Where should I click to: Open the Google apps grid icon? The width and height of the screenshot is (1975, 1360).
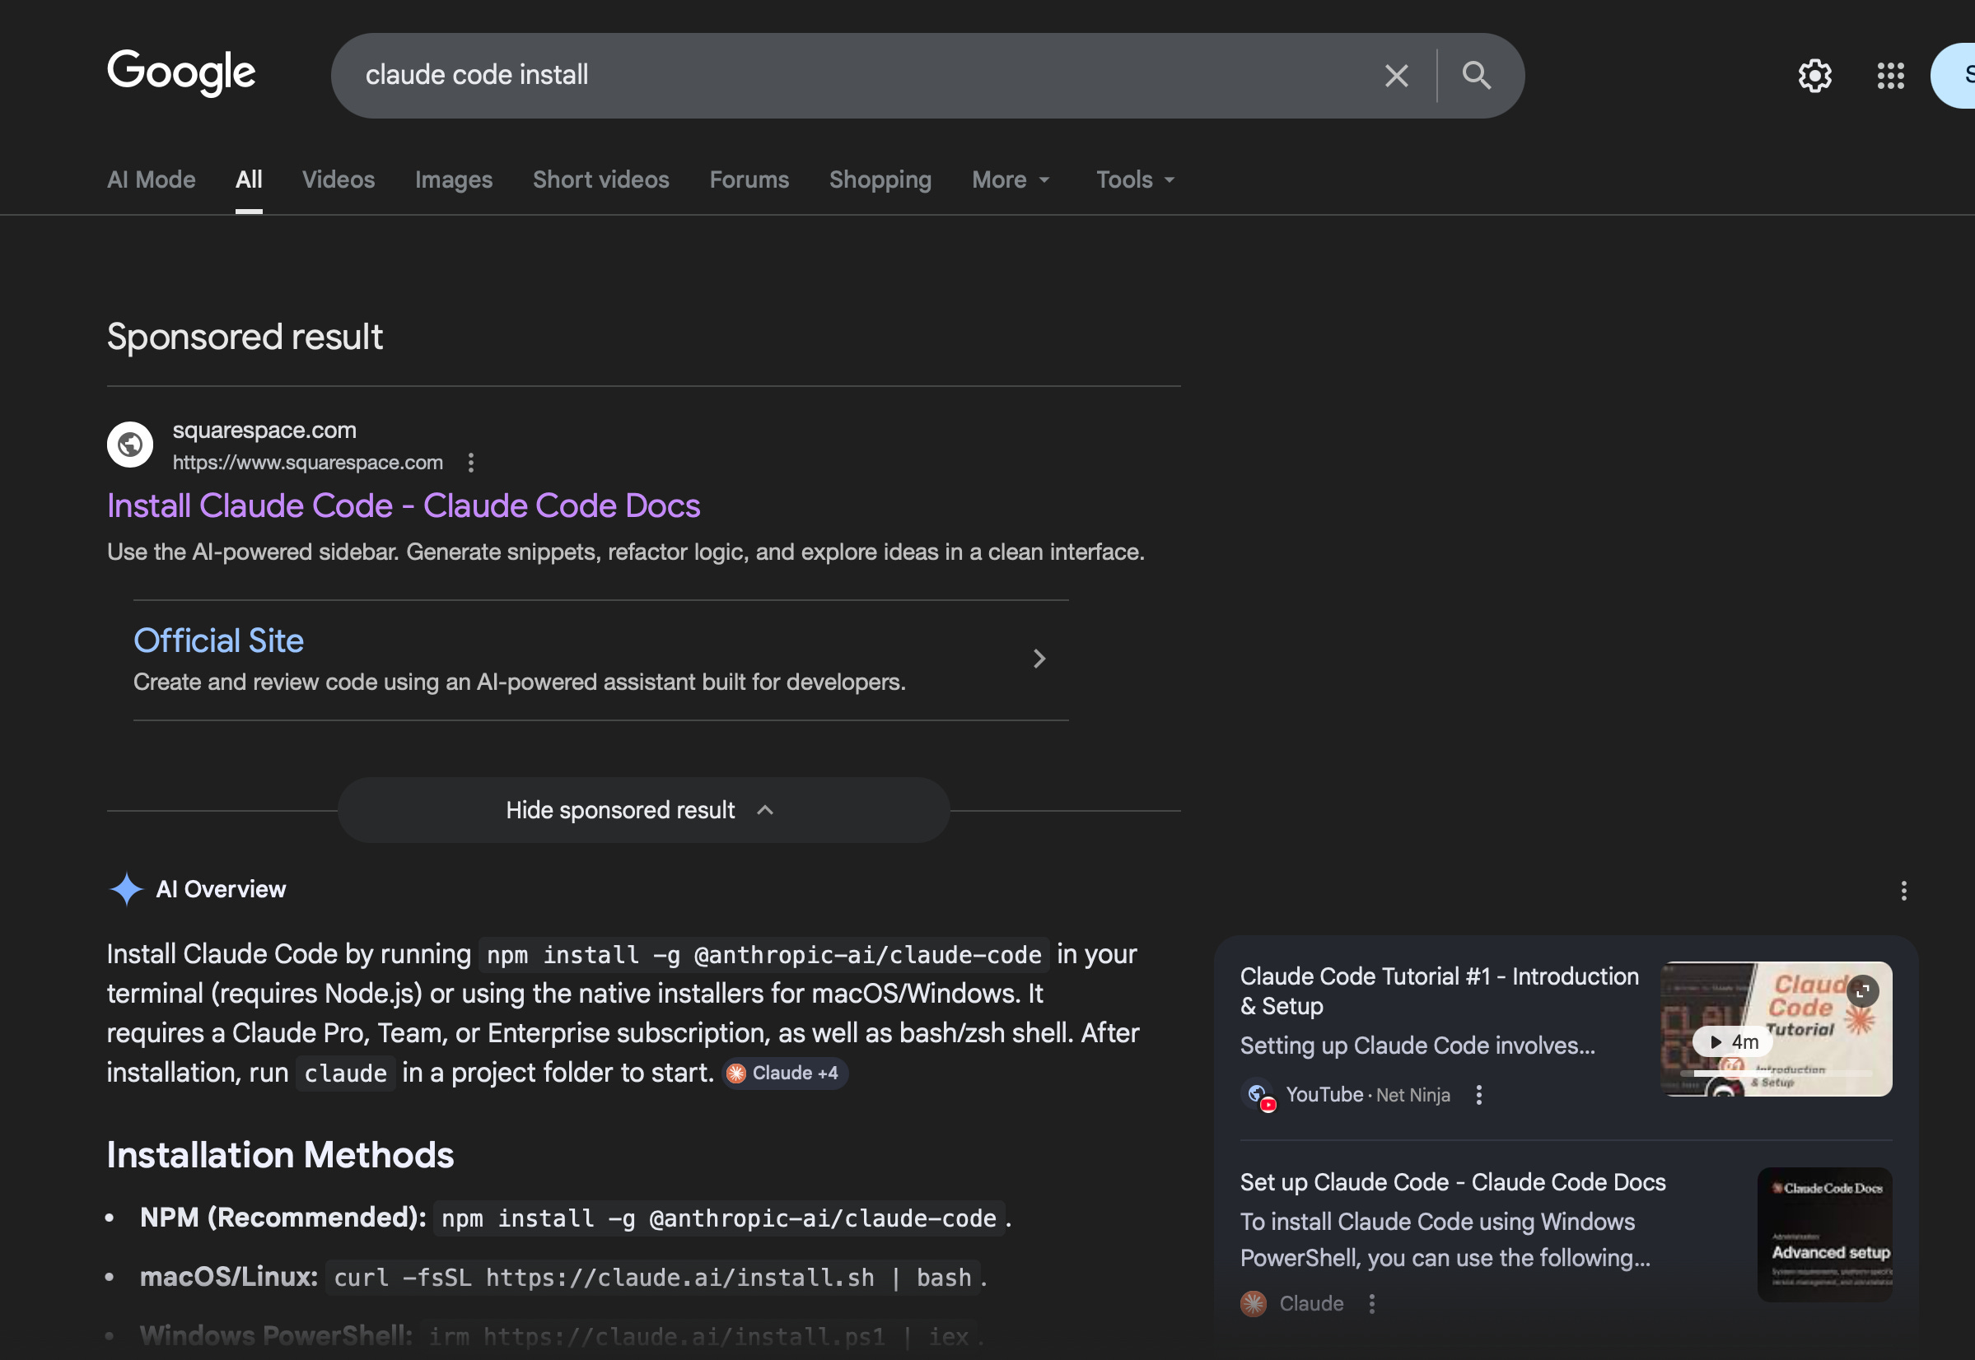(x=1890, y=76)
